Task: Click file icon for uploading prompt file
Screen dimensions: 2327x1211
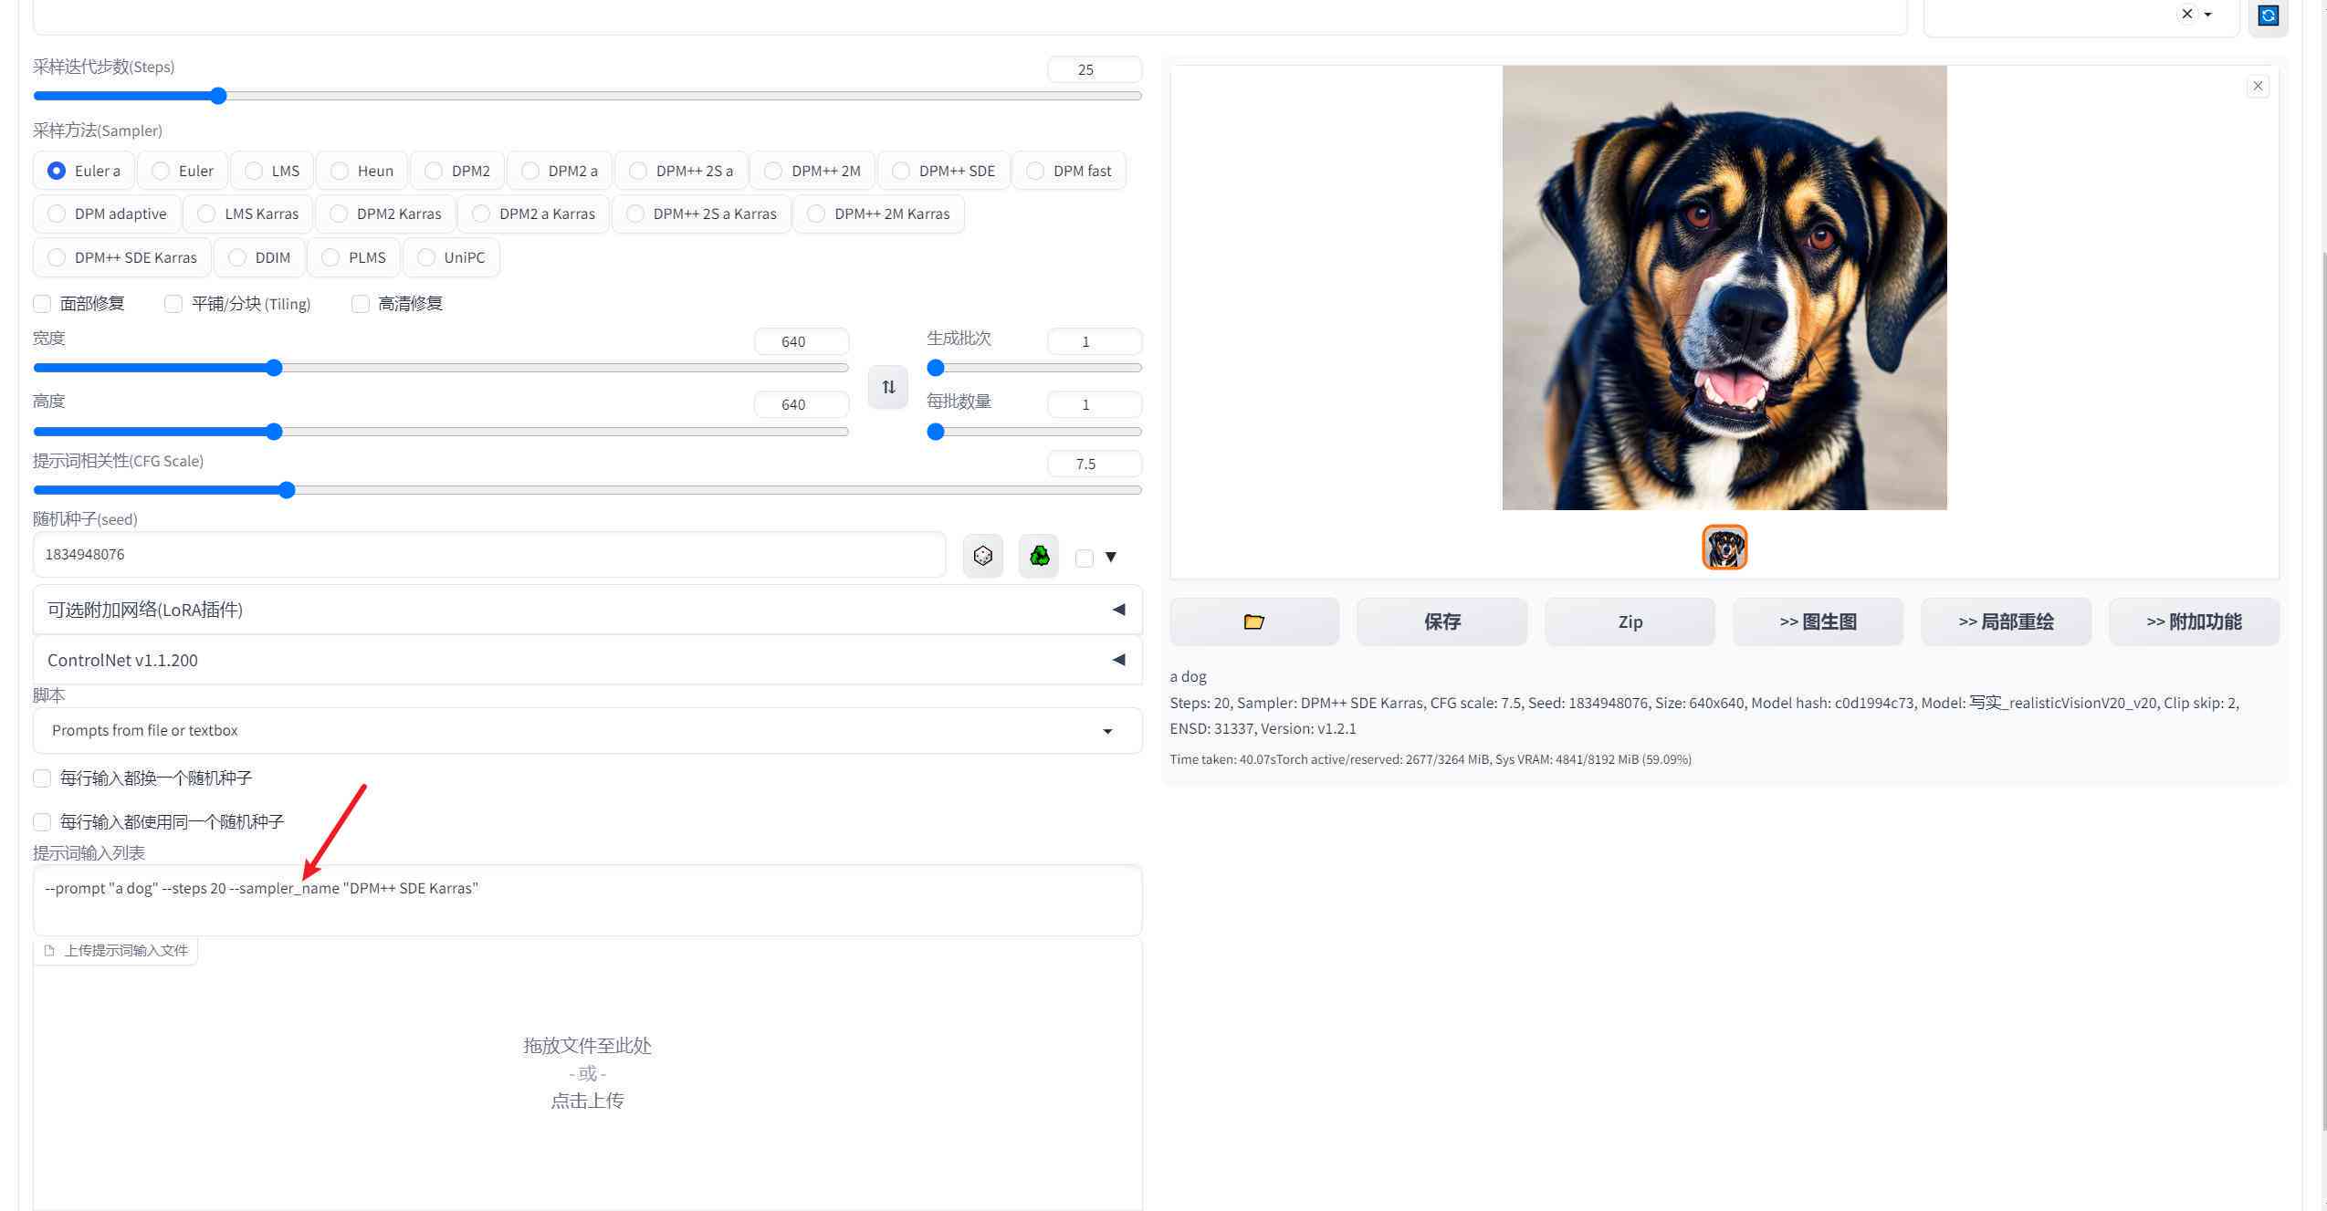Action: pos(49,950)
